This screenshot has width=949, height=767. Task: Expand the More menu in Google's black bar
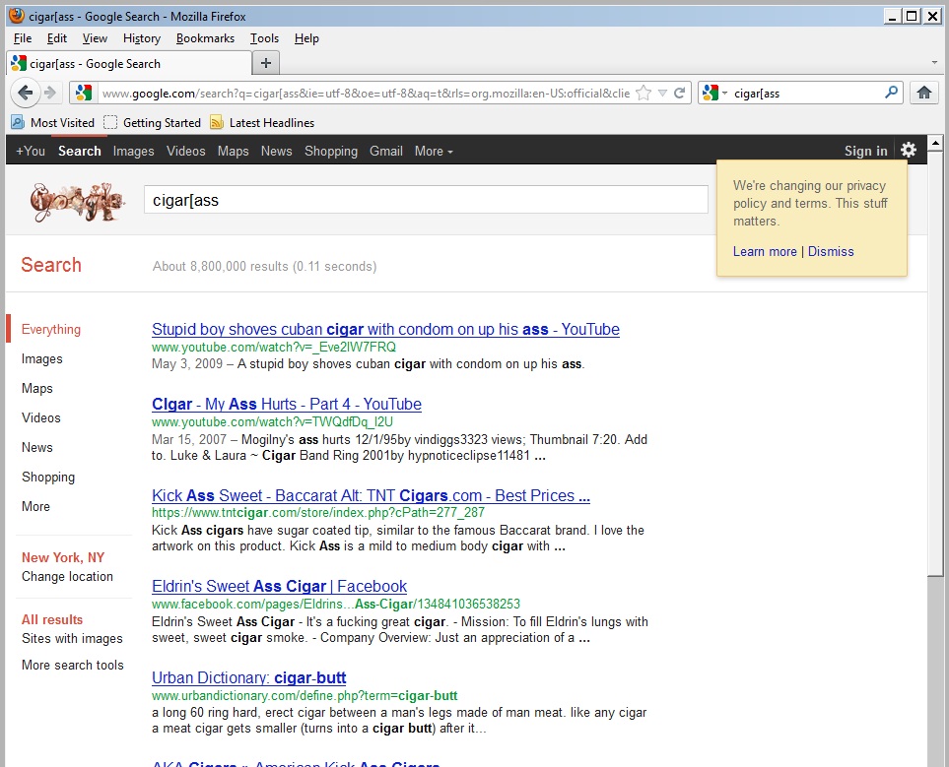coord(434,152)
